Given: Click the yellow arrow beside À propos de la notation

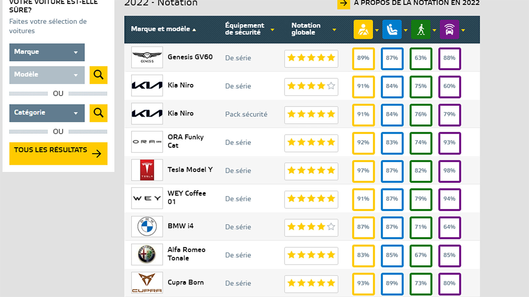Looking at the screenshot, I should pos(344,4).
